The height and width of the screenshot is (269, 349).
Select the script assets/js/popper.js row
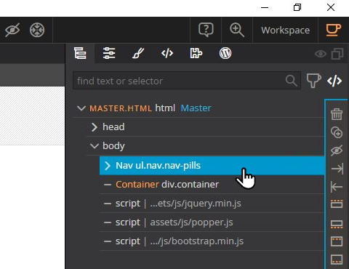[212, 222]
